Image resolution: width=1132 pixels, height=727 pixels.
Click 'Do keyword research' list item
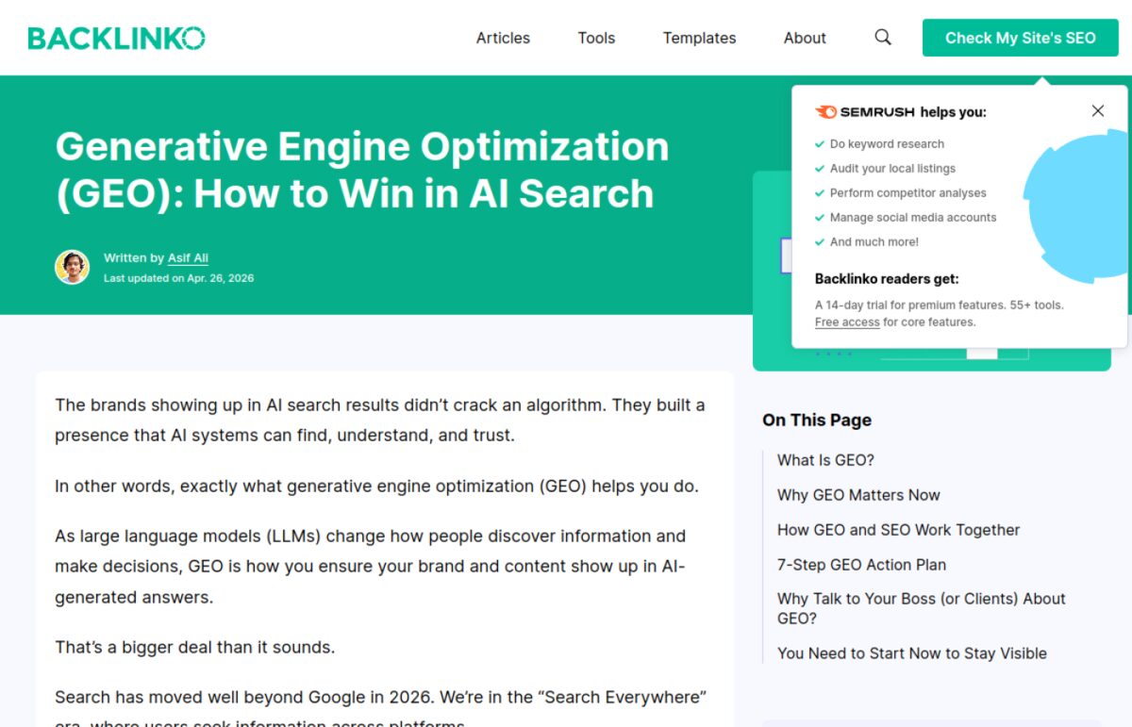click(887, 144)
